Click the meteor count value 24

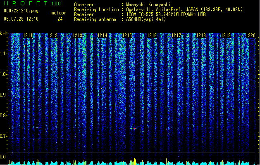coord(60,19)
